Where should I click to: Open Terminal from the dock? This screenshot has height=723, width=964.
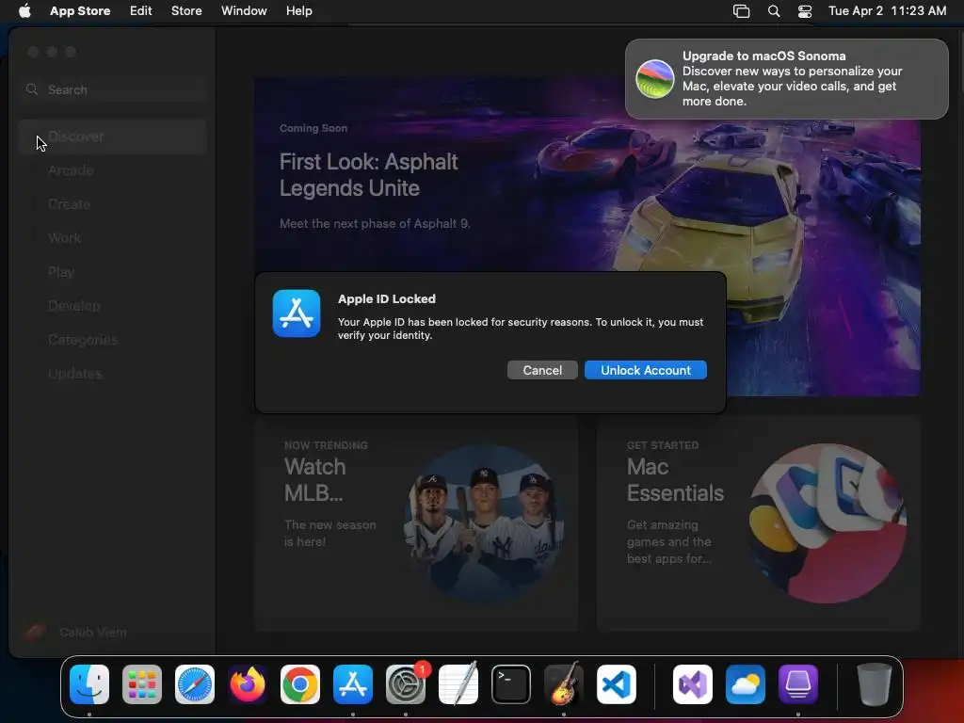click(511, 684)
